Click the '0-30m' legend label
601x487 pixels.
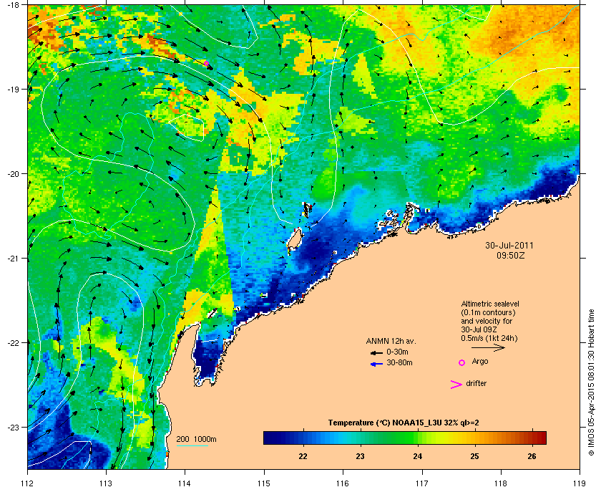point(397,352)
